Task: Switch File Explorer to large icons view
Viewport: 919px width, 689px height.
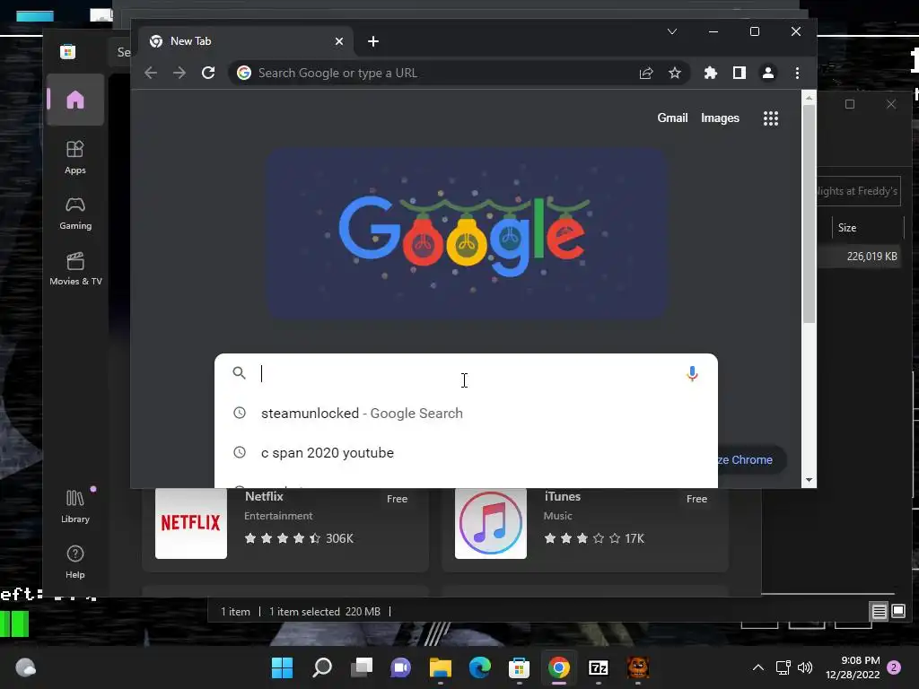Action: click(897, 612)
